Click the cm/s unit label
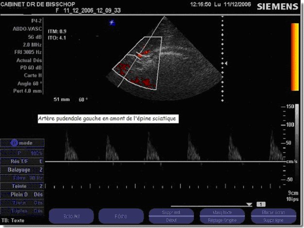The height and width of the screenshot is (228, 304). pos(292,162)
